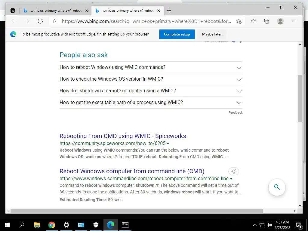The image size is (308, 231).
Task: Close the active wmic search tab
Action: coord(159,11)
